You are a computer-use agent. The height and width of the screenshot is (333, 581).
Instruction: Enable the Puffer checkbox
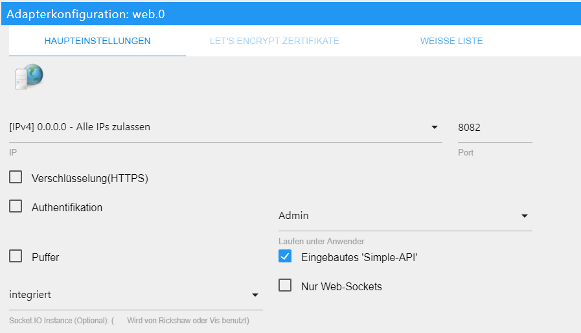pos(16,257)
